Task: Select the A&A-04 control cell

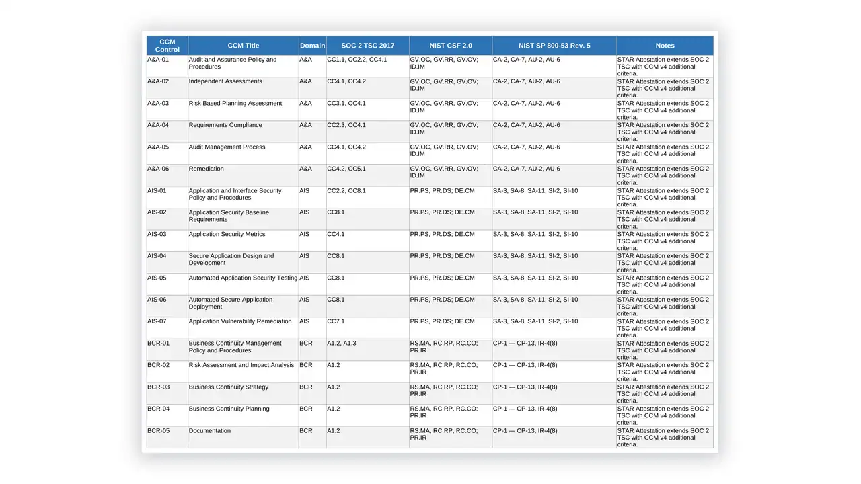Action: 167,132
